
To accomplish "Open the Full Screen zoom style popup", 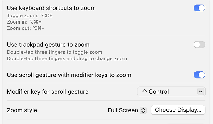I will (x=127, y=110).
